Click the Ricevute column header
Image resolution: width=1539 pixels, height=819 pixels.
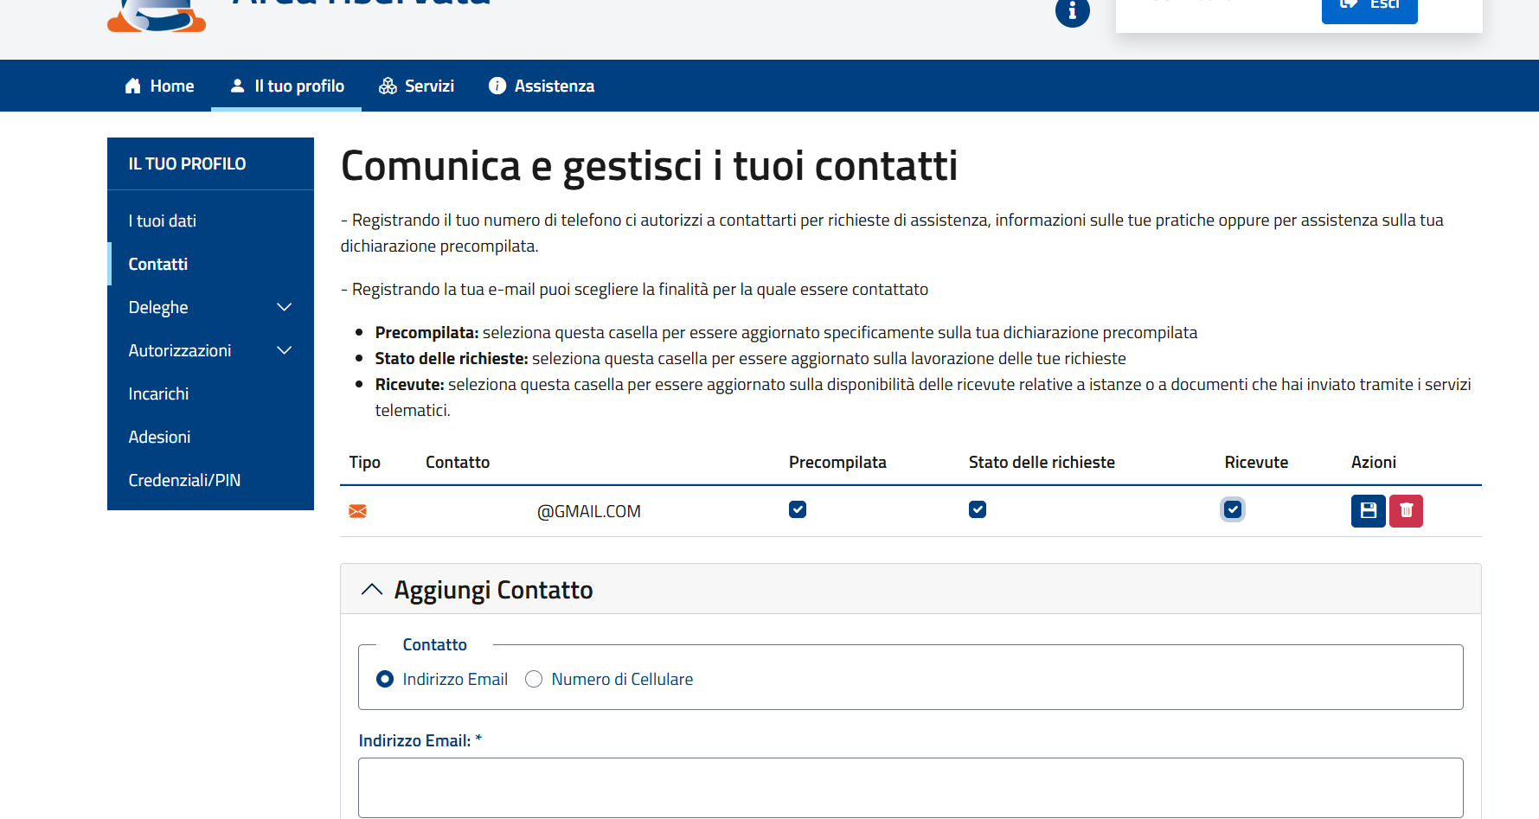pyautogui.click(x=1256, y=462)
